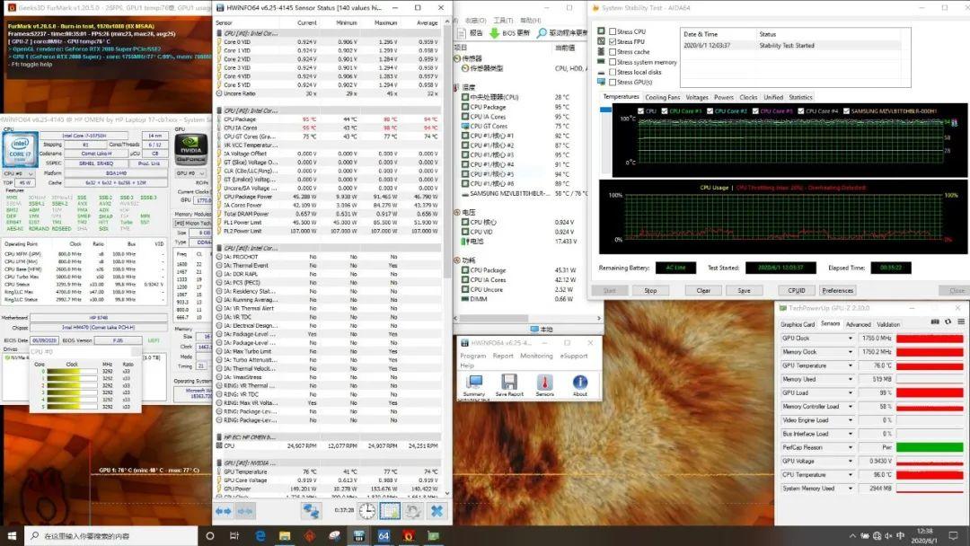The width and height of the screenshot is (970, 546).
Task: Click the network computers icon in sensor toolbar
Action: coord(311,510)
